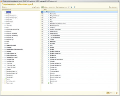Select Направление (специальность) in selected fields

coord(58,24)
